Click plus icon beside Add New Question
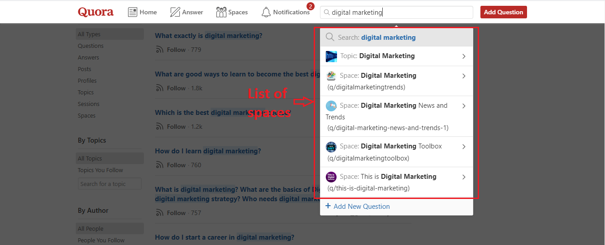The image size is (605, 245). click(x=328, y=206)
